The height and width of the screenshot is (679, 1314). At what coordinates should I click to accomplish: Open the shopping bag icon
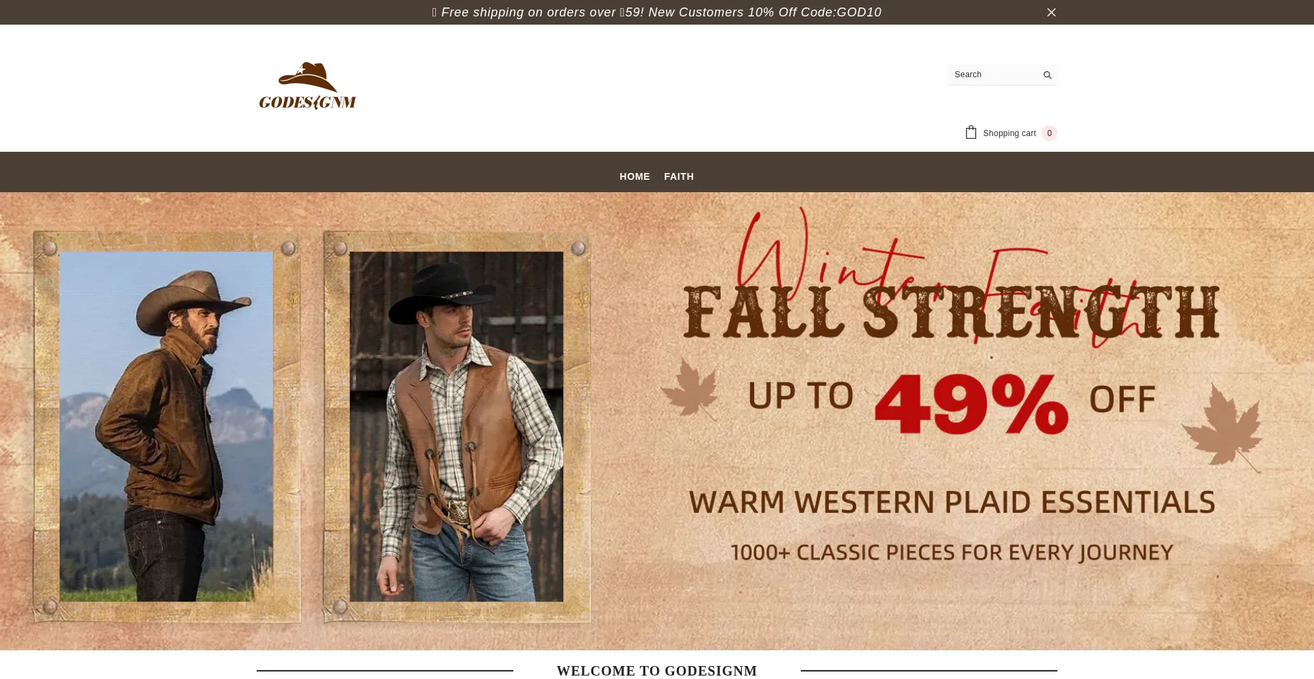970,133
